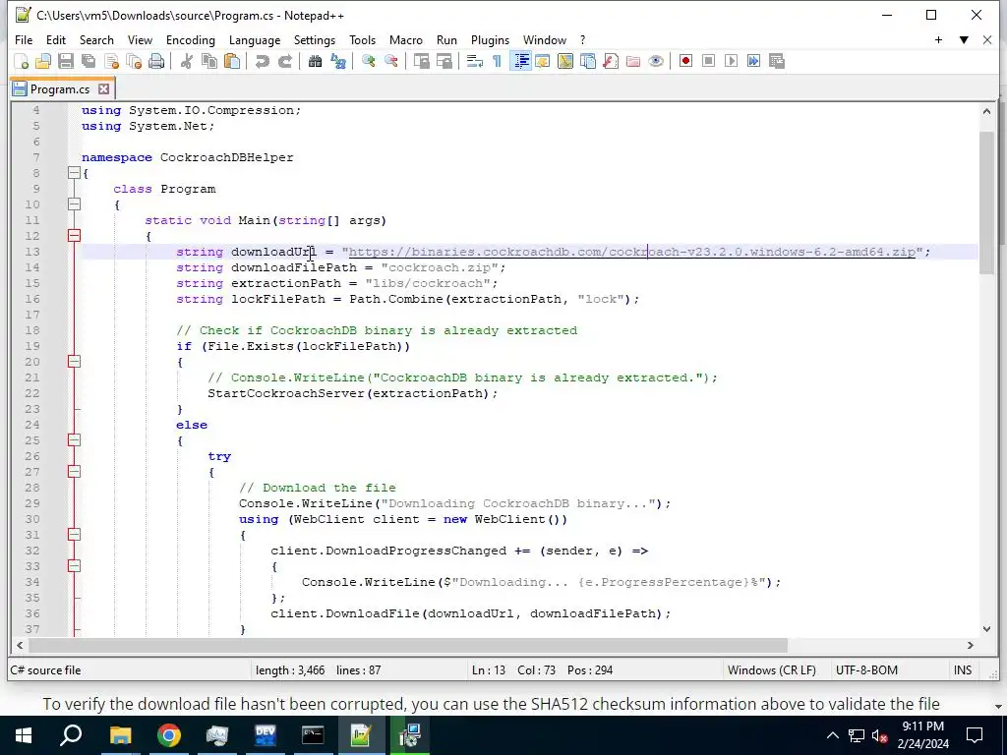Toggle monitoring eye toolbar icon
This screenshot has width=1007, height=755.
[656, 61]
